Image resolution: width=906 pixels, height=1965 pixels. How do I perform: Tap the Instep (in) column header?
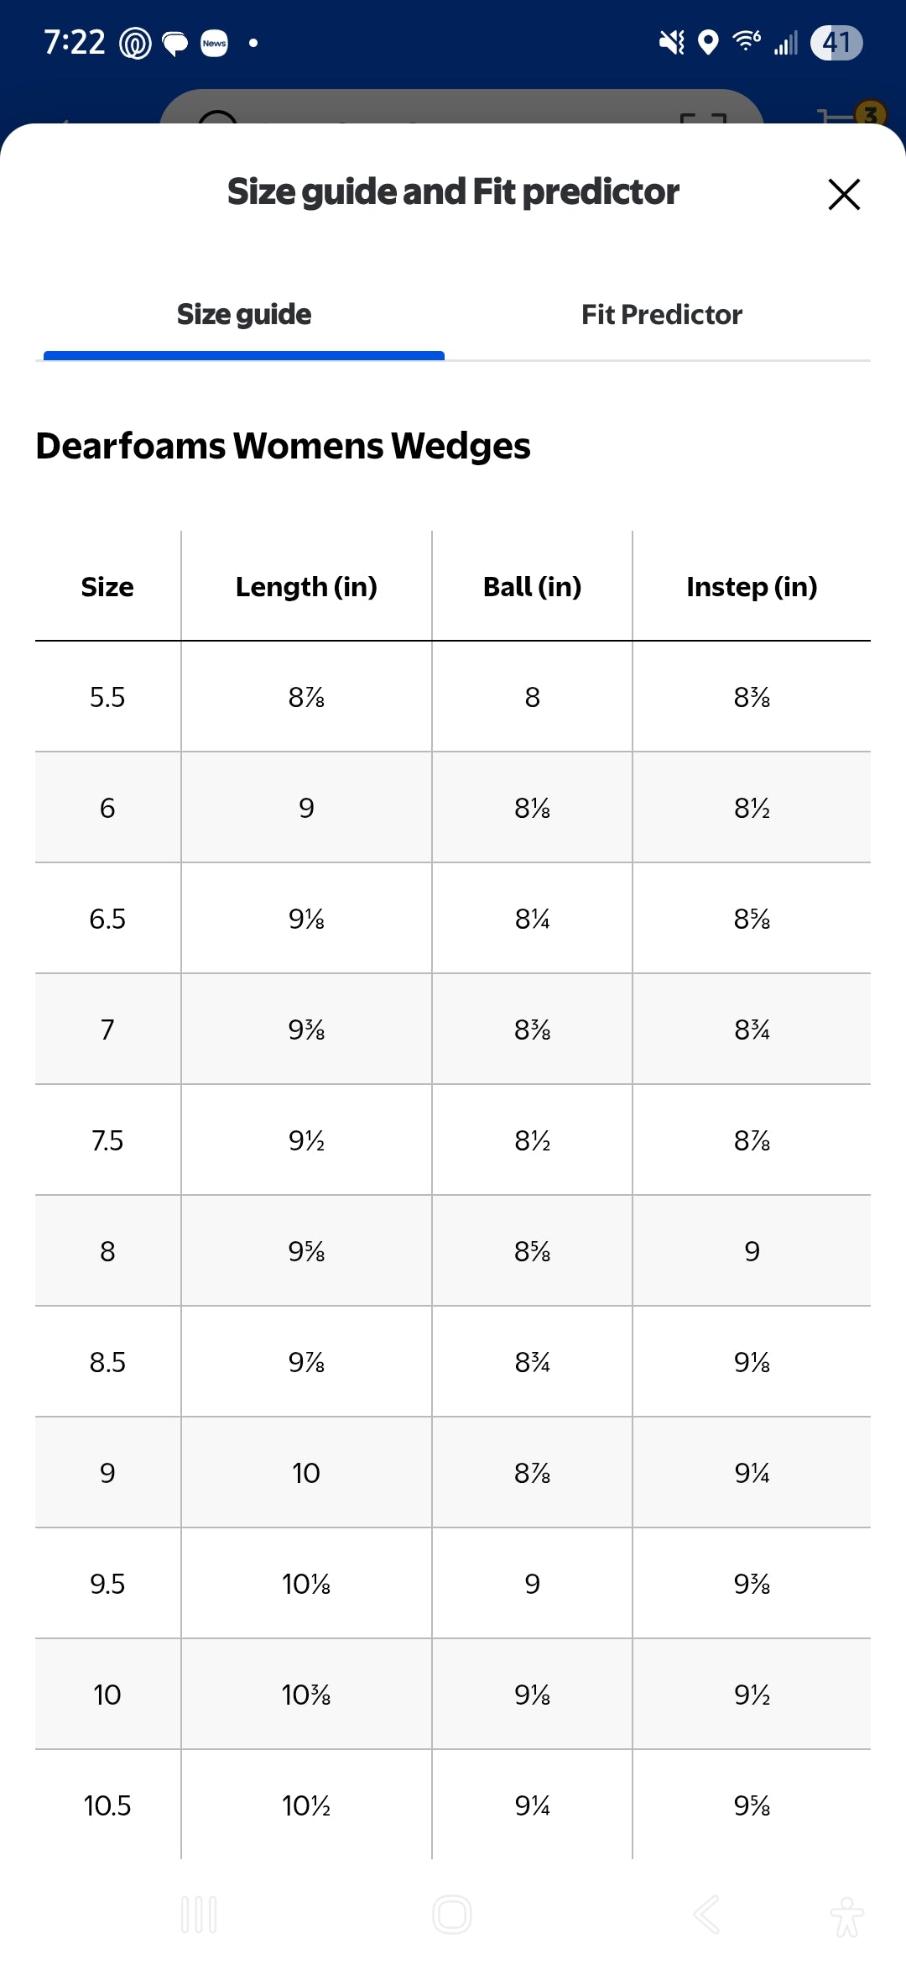click(752, 587)
